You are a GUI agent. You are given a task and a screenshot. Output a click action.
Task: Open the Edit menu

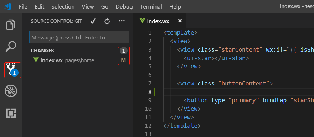(39, 7)
